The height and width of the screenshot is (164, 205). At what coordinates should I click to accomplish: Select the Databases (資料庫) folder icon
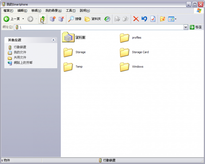pyautogui.click(x=68, y=37)
